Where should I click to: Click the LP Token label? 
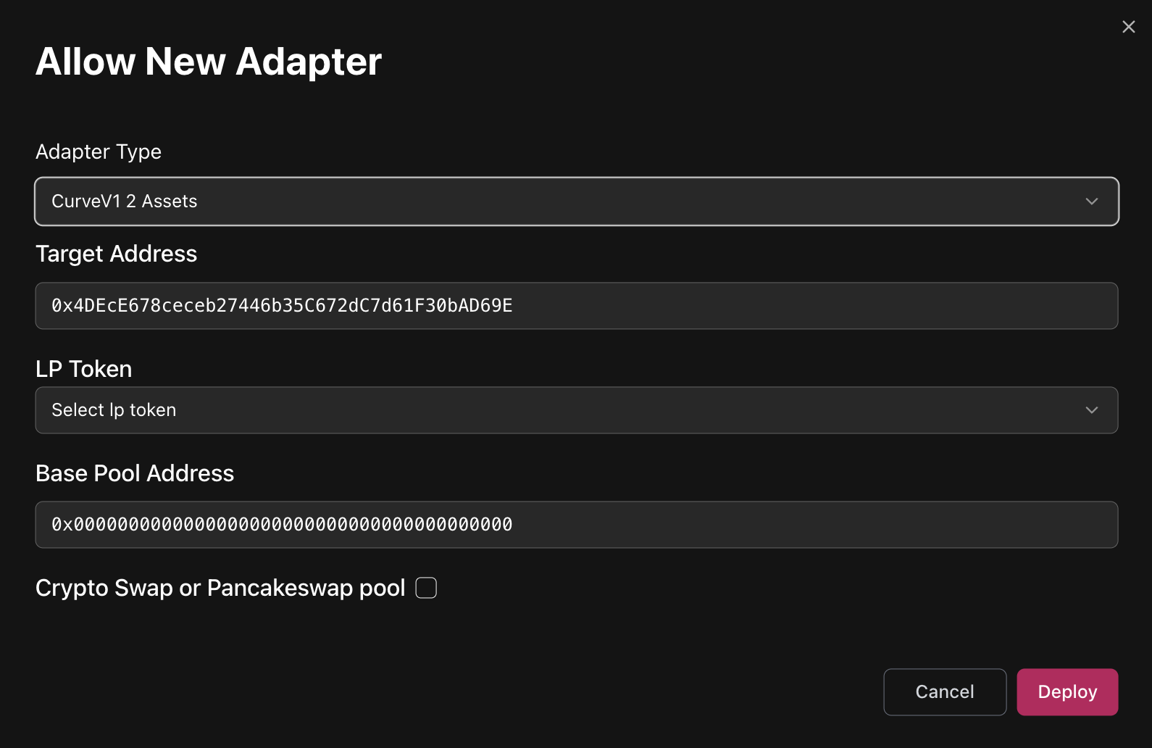coord(83,369)
